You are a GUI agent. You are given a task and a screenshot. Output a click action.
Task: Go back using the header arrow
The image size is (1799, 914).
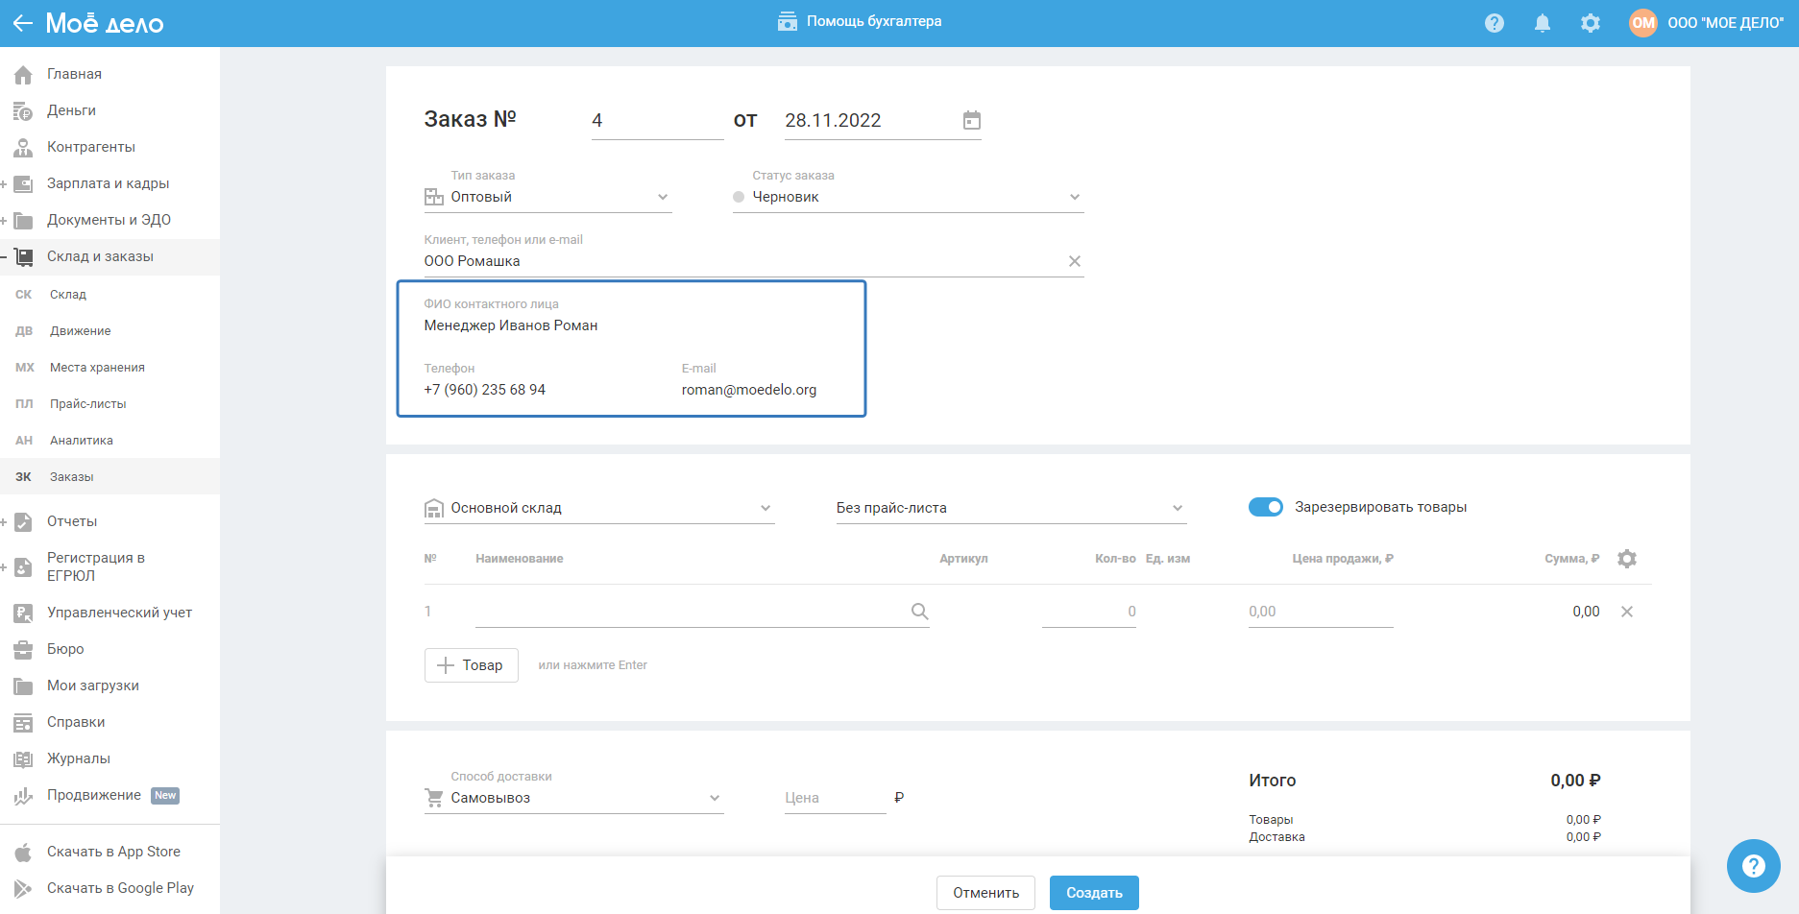point(23,23)
